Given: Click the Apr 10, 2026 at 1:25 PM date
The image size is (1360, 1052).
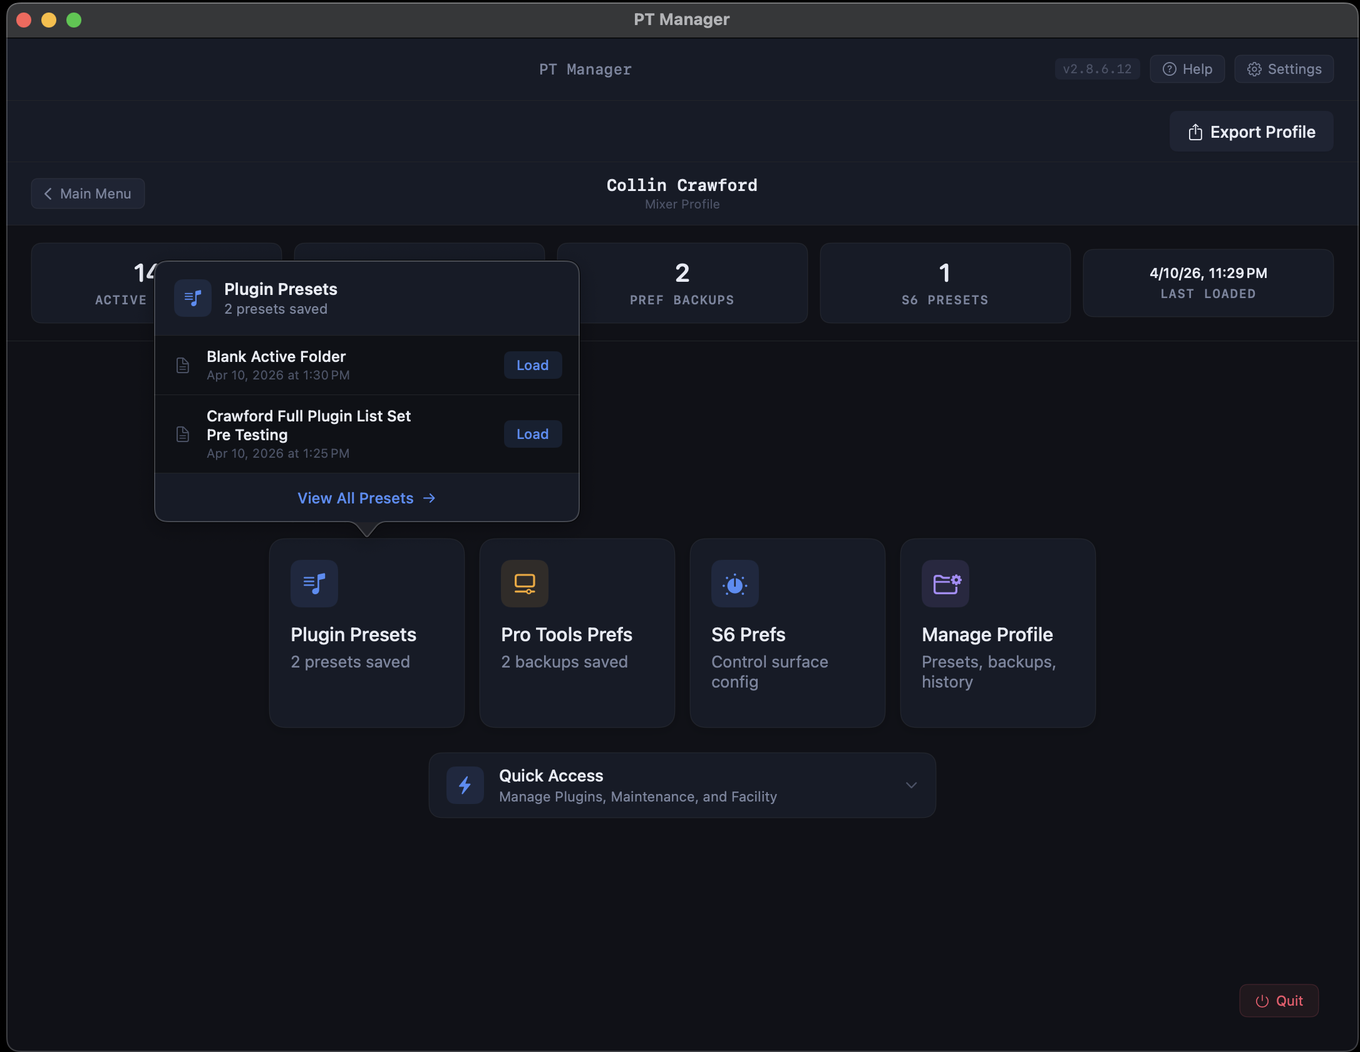Looking at the screenshot, I should point(278,454).
